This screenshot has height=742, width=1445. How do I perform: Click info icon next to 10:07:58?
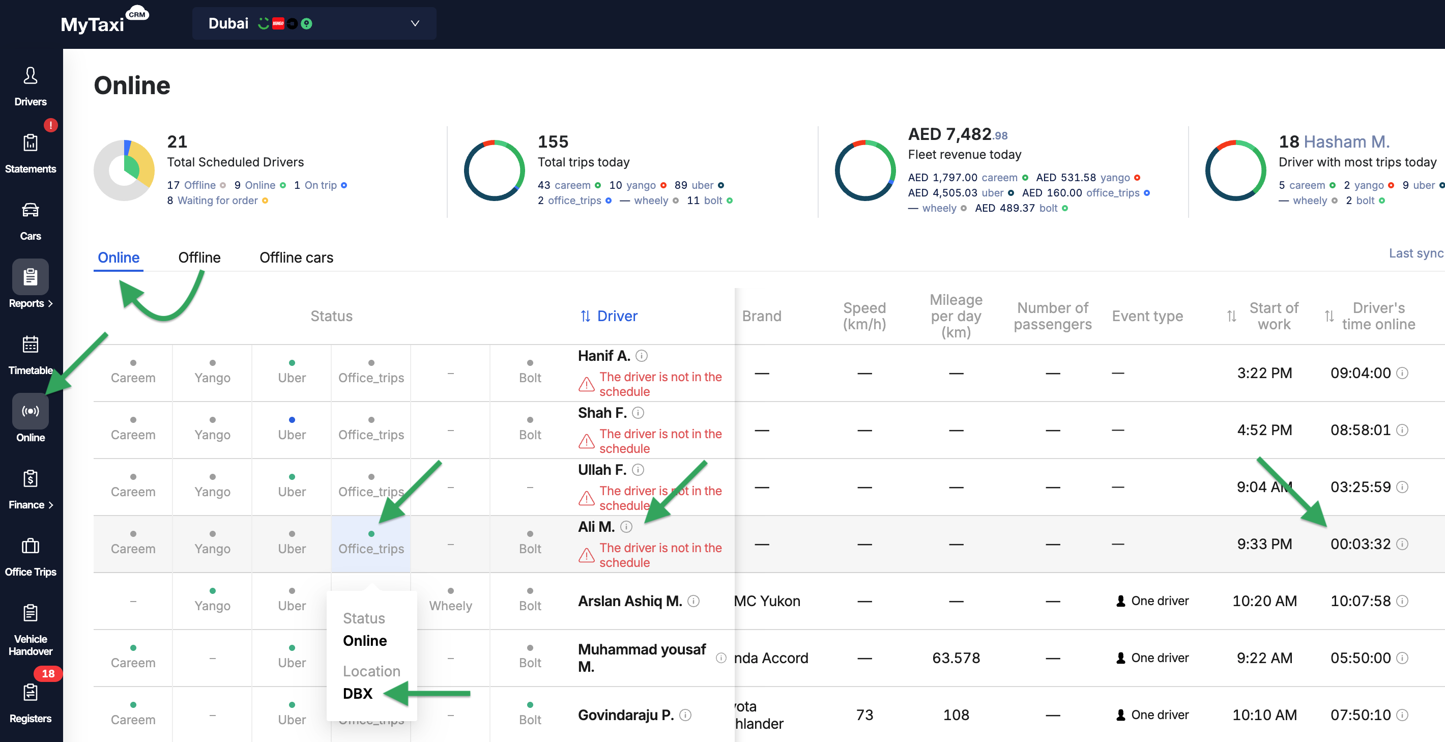pos(1402,601)
